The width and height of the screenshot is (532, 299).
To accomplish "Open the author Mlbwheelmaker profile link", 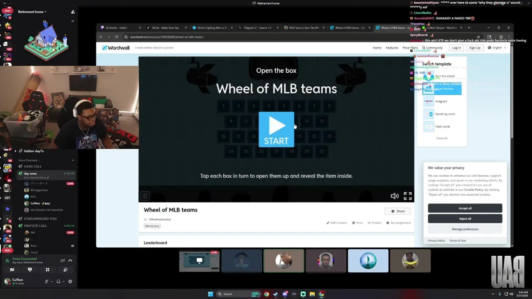I will coord(160,219).
